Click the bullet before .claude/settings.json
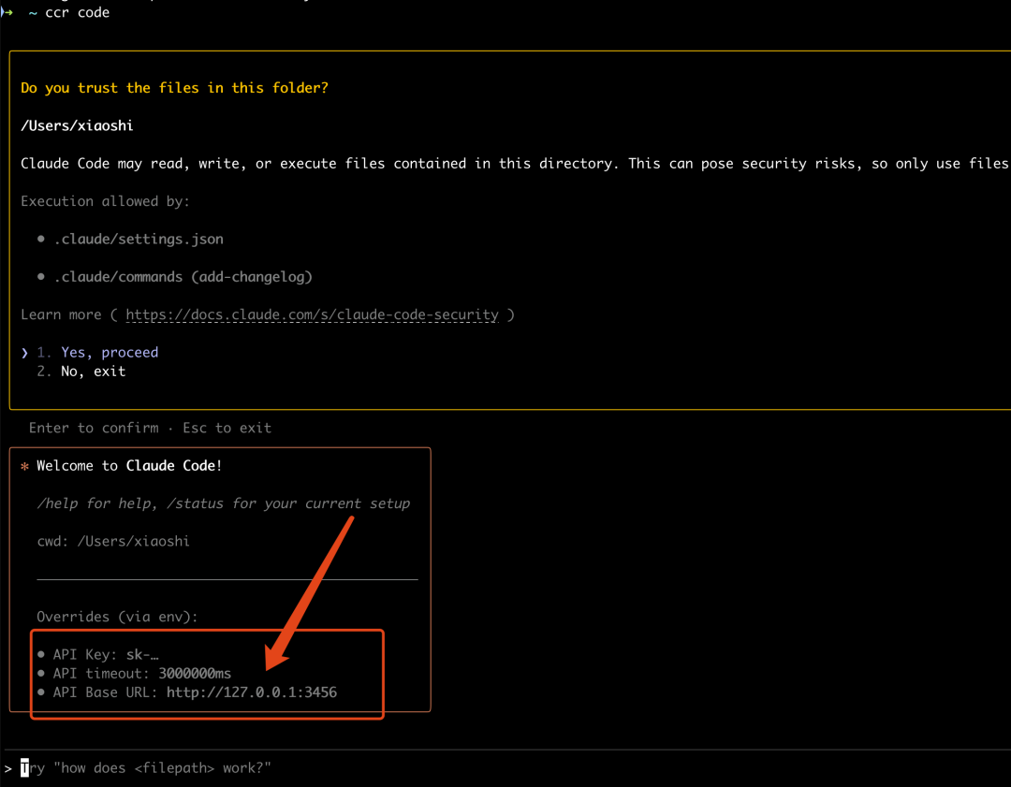 pyautogui.click(x=40, y=240)
